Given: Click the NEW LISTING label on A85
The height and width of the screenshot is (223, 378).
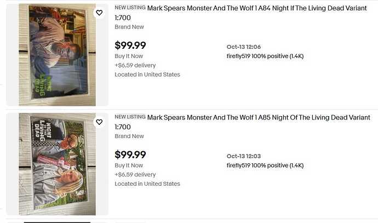Looking at the screenshot, I should pos(130,117).
